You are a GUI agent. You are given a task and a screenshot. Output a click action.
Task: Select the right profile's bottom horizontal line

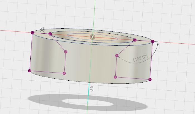[x=133, y=78]
